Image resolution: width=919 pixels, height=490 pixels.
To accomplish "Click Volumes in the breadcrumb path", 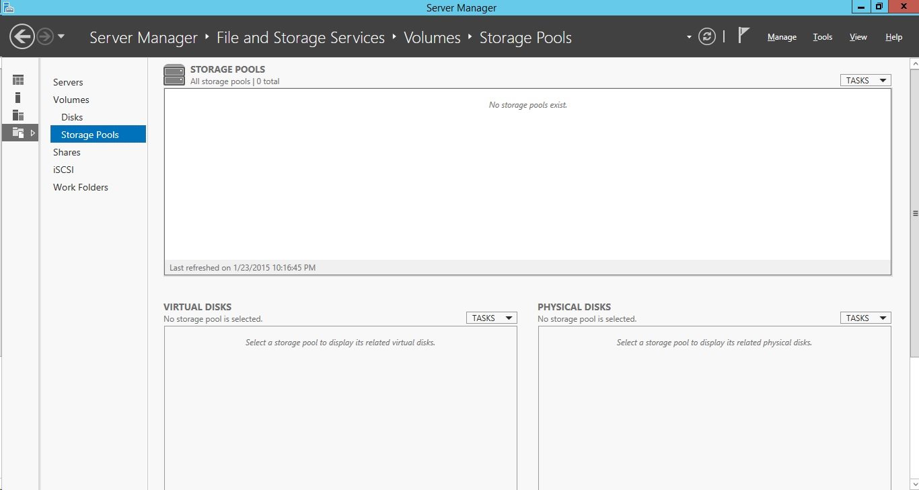I will (432, 38).
